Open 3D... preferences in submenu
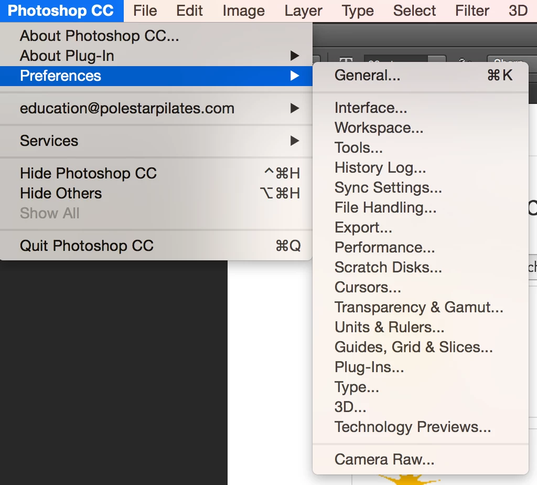 coord(421,407)
